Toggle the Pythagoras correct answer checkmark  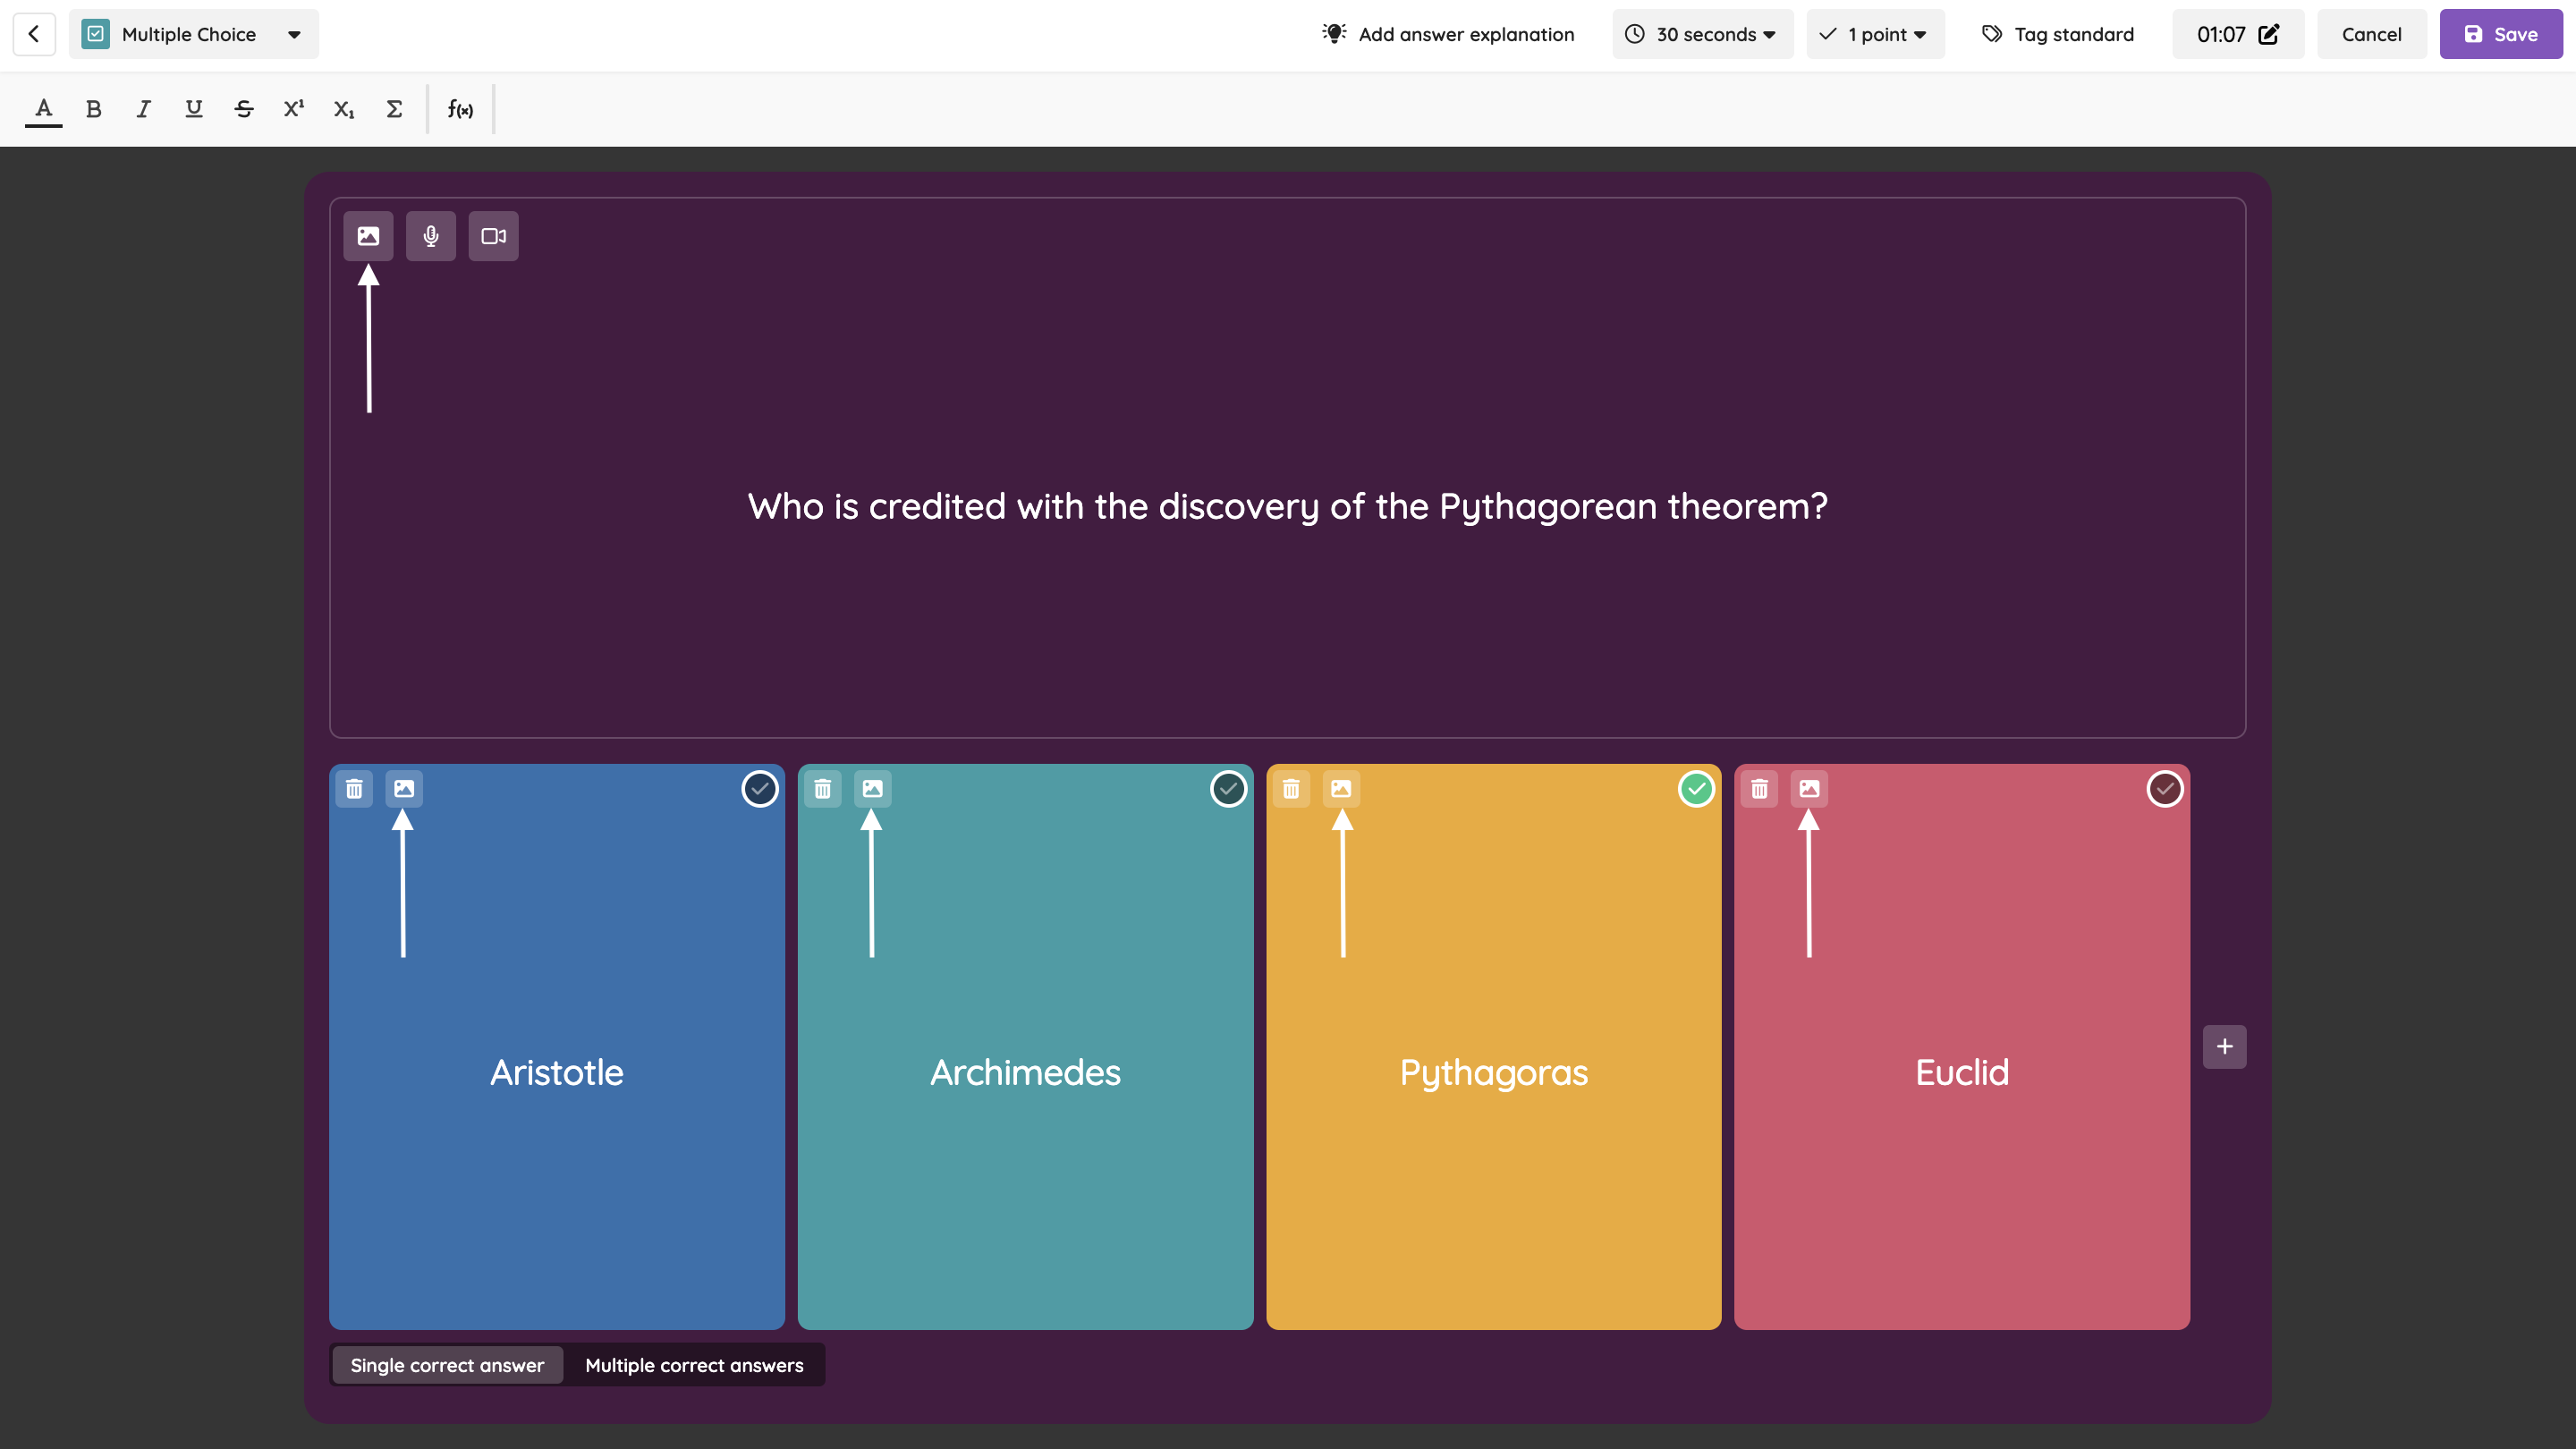tap(1696, 789)
